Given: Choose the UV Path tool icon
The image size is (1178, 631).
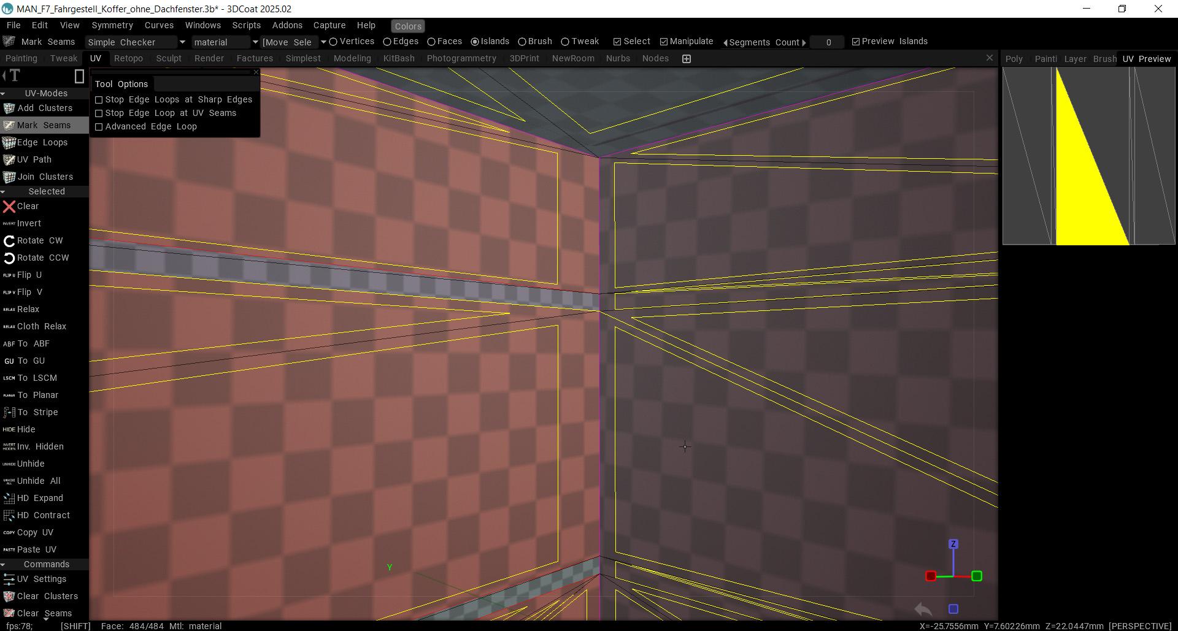Looking at the screenshot, I should click(x=9, y=160).
